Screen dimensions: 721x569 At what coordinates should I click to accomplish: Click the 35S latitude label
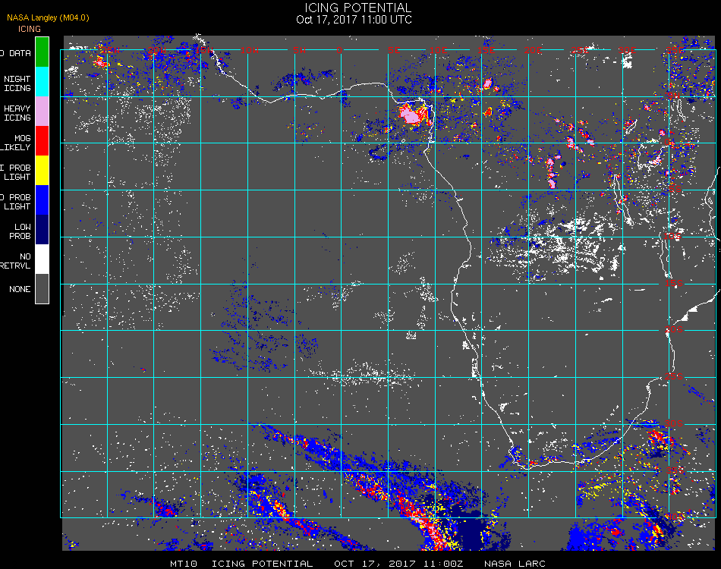(675, 470)
